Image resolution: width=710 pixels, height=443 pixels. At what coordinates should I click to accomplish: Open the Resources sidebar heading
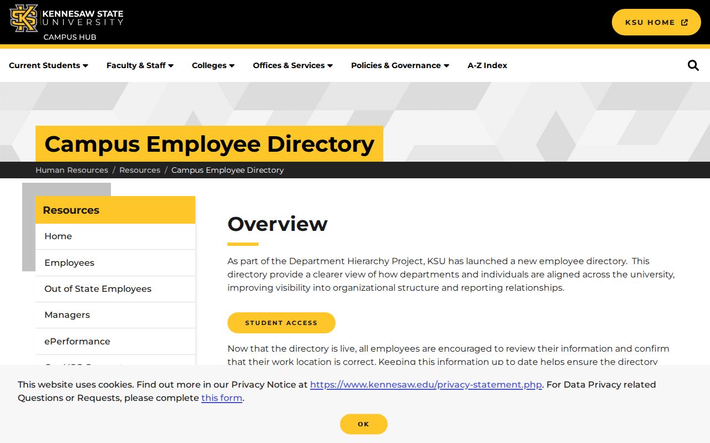click(115, 210)
